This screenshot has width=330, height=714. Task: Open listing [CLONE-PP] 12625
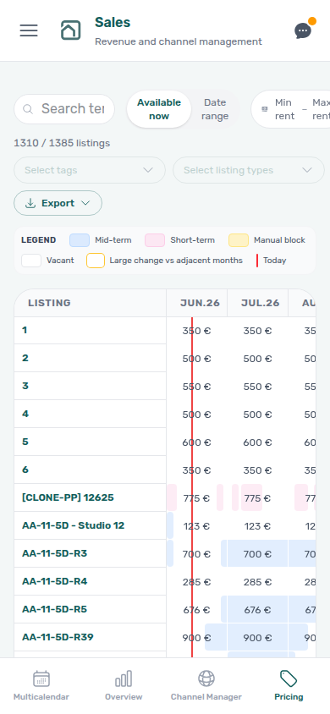[x=68, y=497]
